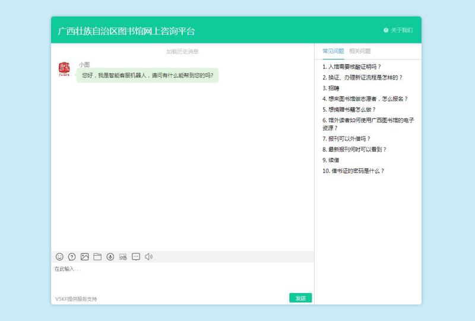The width and height of the screenshot is (475, 321).
Task: Click the question mark FAQ icon
Action: point(72,257)
